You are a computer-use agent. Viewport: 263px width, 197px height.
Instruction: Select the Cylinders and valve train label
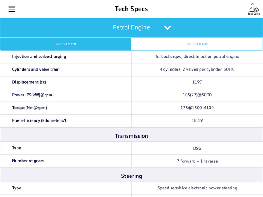[36, 69]
